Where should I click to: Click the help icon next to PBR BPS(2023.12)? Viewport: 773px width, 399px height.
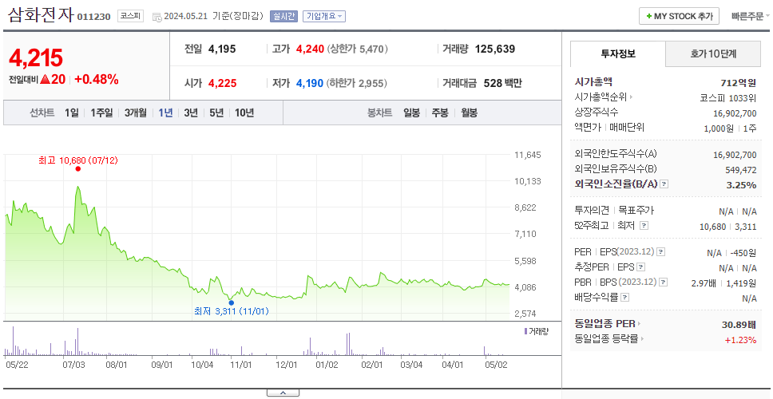point(664,282)
